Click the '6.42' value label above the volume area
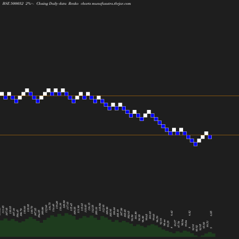 (172, 213)
